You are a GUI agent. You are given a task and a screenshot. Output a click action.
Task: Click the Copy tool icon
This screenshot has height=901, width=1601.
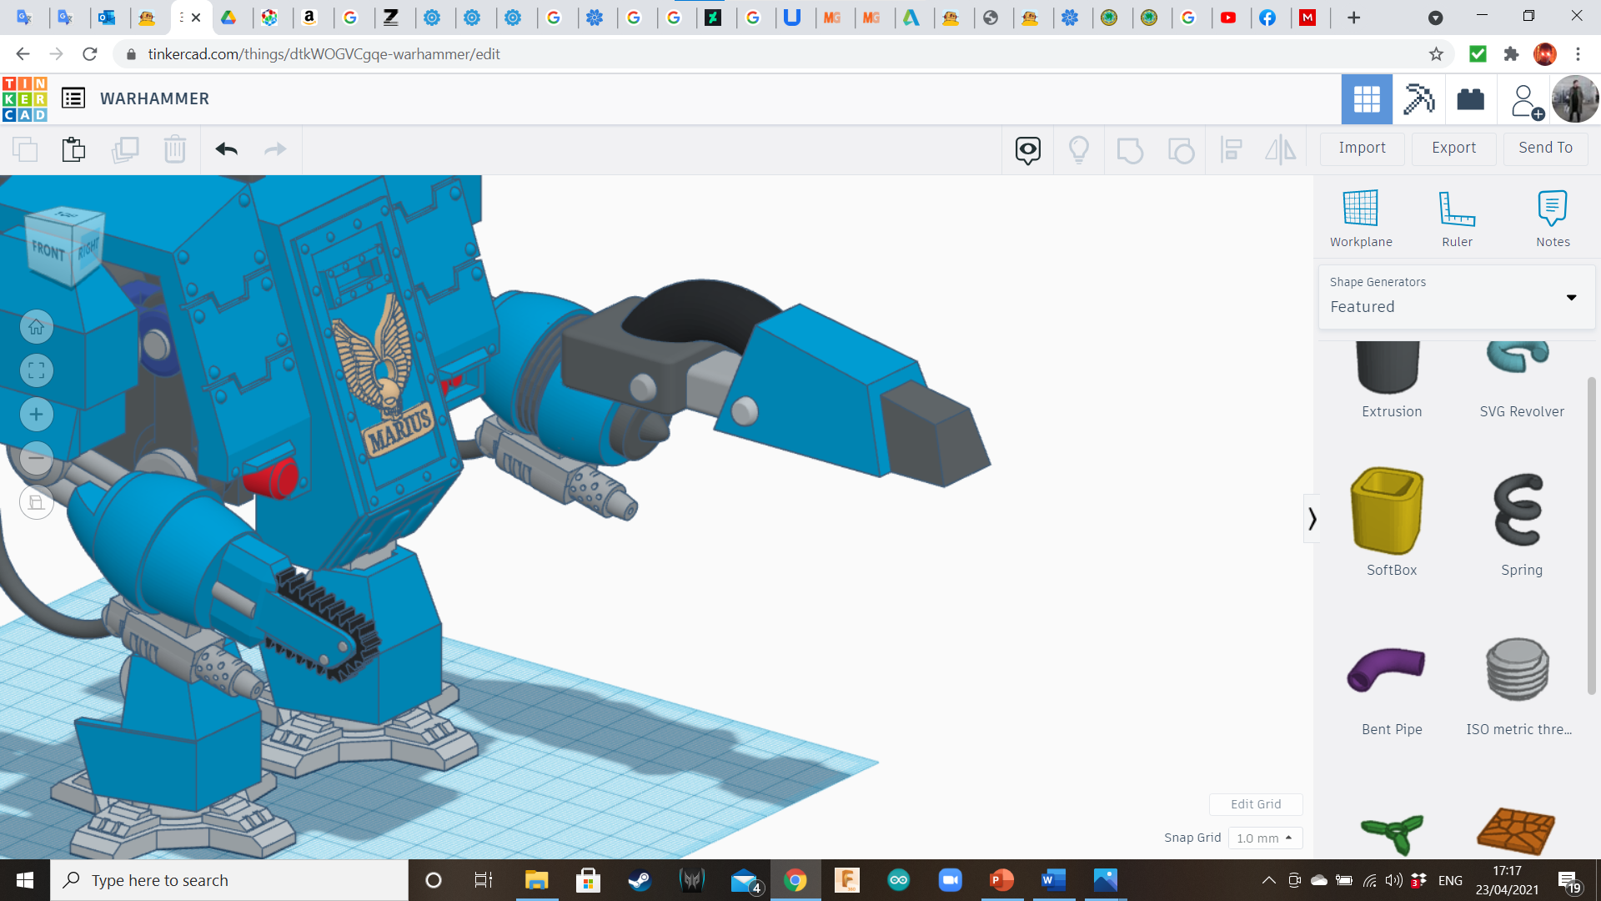coord(25,150)
